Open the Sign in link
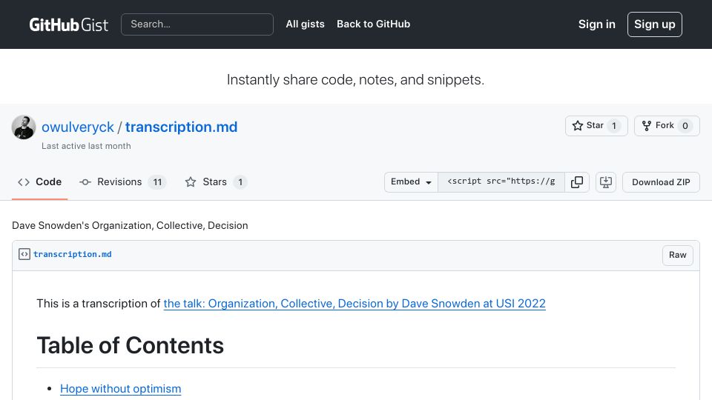Image resolution: width=712 pixels, height=400 pixels. 596,24
